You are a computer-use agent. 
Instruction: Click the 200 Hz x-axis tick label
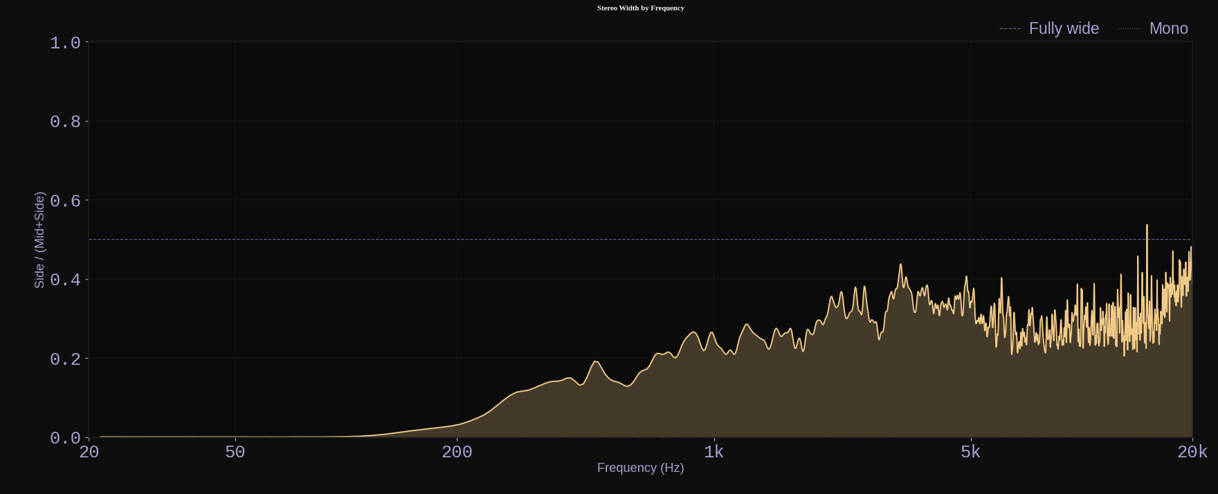pos(457,452)
